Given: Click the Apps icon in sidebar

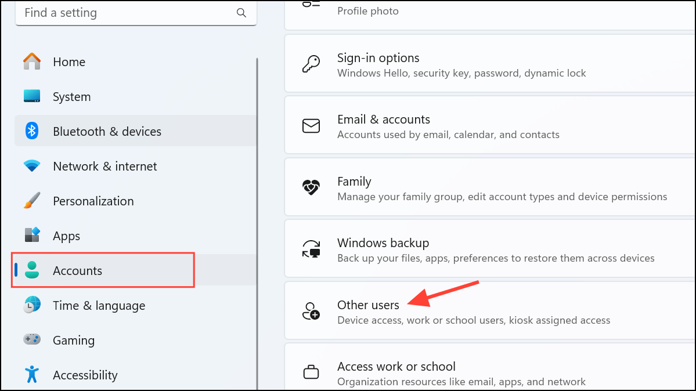Looking at the screenshot, I should (x=32, y=236).
